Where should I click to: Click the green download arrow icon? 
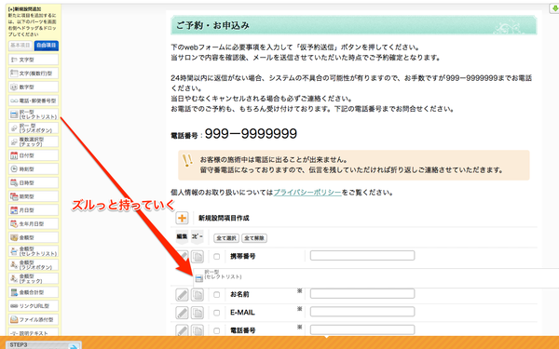(554, 9)
